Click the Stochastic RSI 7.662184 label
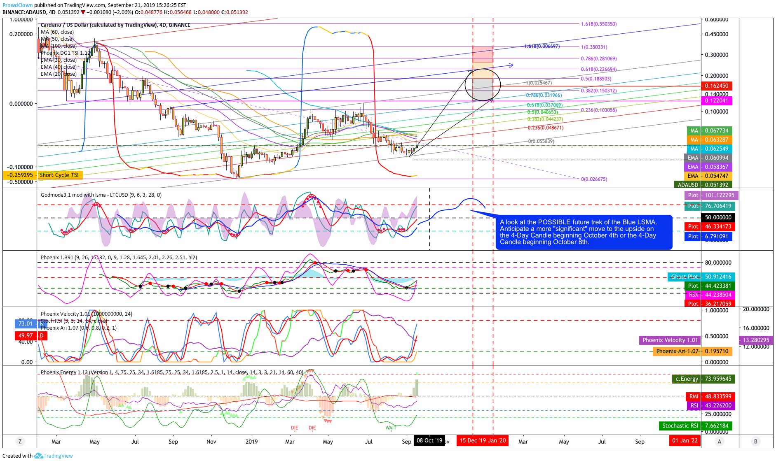776x463 pixels. tap(695, 426)
